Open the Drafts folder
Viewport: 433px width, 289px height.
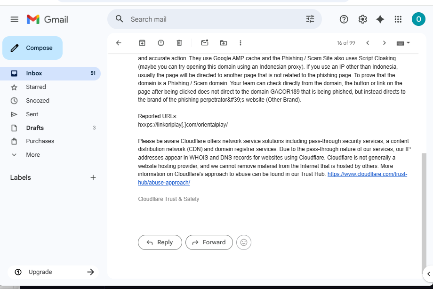50,128
